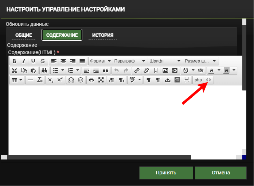254x186 pixels.
Task: Insert a link with the chain icon
Action: pos(137,70)
